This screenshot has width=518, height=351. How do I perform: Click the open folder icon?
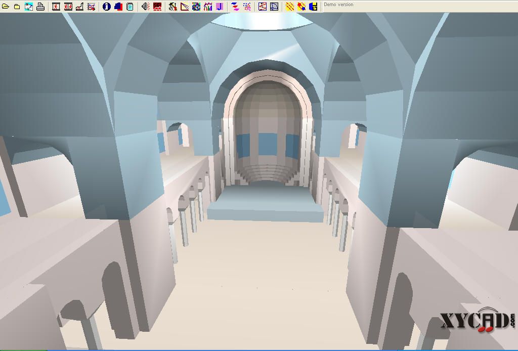[x=5, y=6]
